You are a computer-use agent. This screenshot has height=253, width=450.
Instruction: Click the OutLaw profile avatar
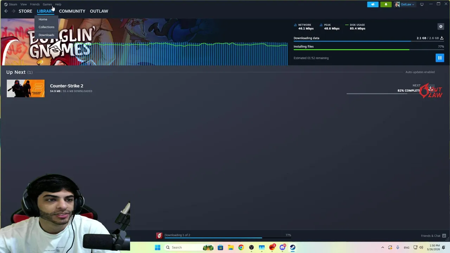point(397,4)
